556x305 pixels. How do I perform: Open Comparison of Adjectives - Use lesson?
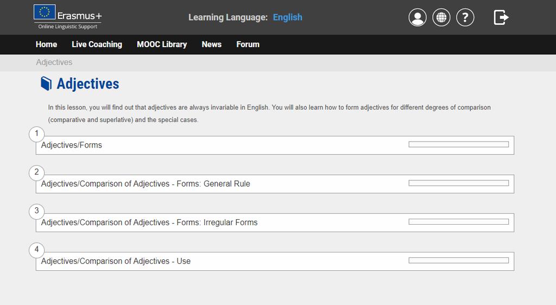click(x=275, y=261)
